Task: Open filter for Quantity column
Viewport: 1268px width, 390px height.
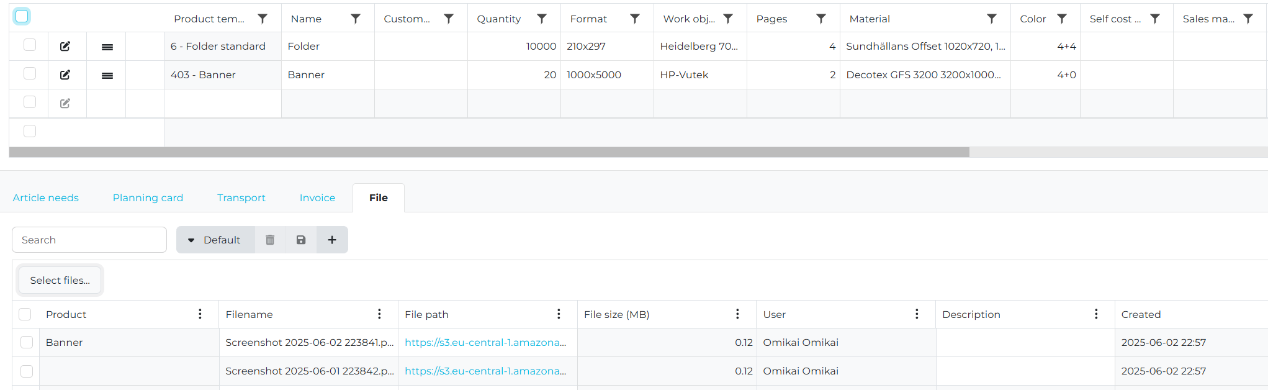Action: coord(542,19)
